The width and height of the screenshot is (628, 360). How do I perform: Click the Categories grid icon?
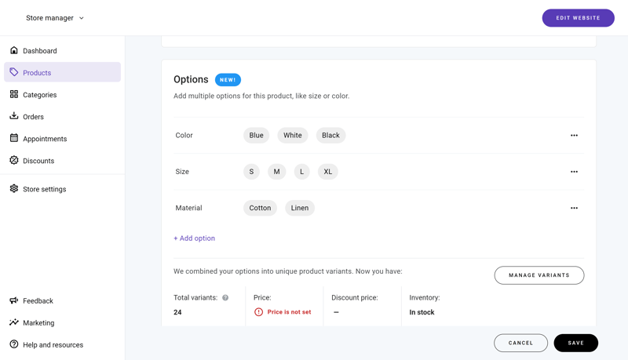[14, 94]
